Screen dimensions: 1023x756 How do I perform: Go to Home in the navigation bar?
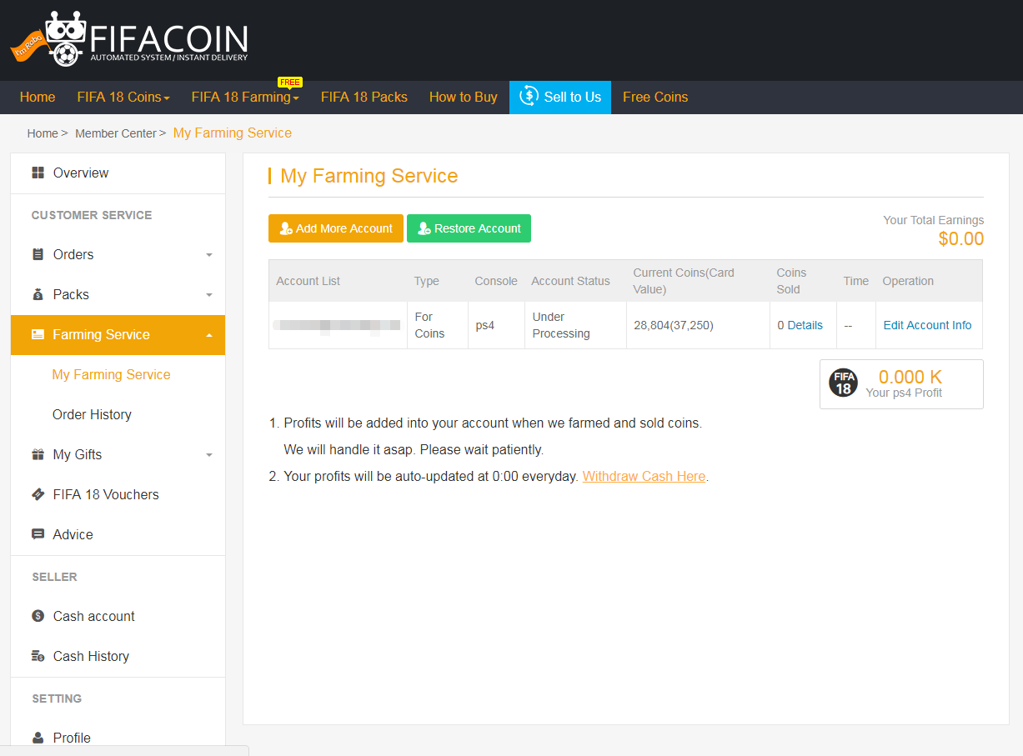[38, 97]
